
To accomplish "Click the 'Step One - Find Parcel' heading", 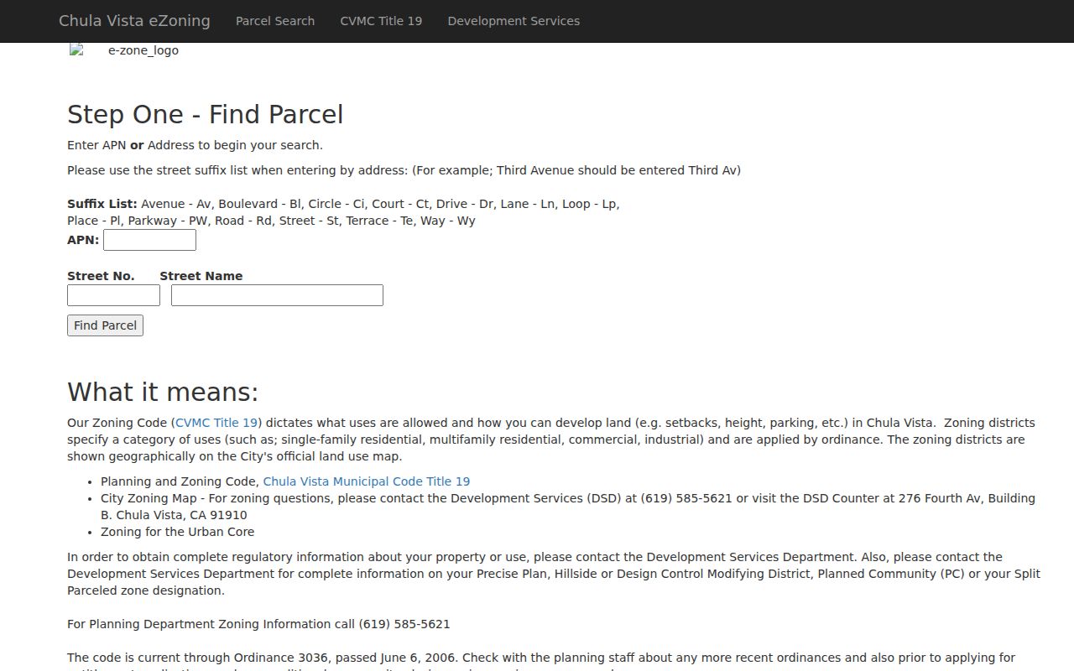I will coord(206,114).
